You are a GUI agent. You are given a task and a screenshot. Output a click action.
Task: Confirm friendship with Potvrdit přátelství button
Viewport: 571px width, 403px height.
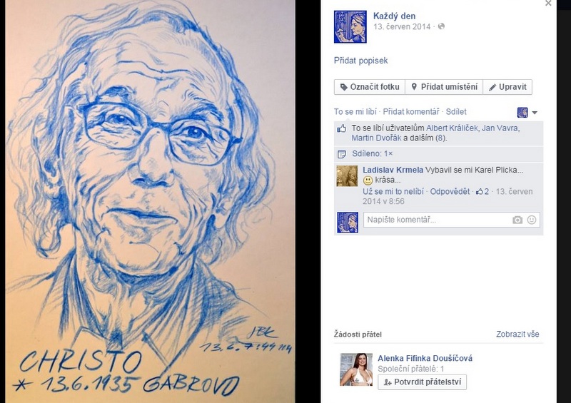click(422, 382)
